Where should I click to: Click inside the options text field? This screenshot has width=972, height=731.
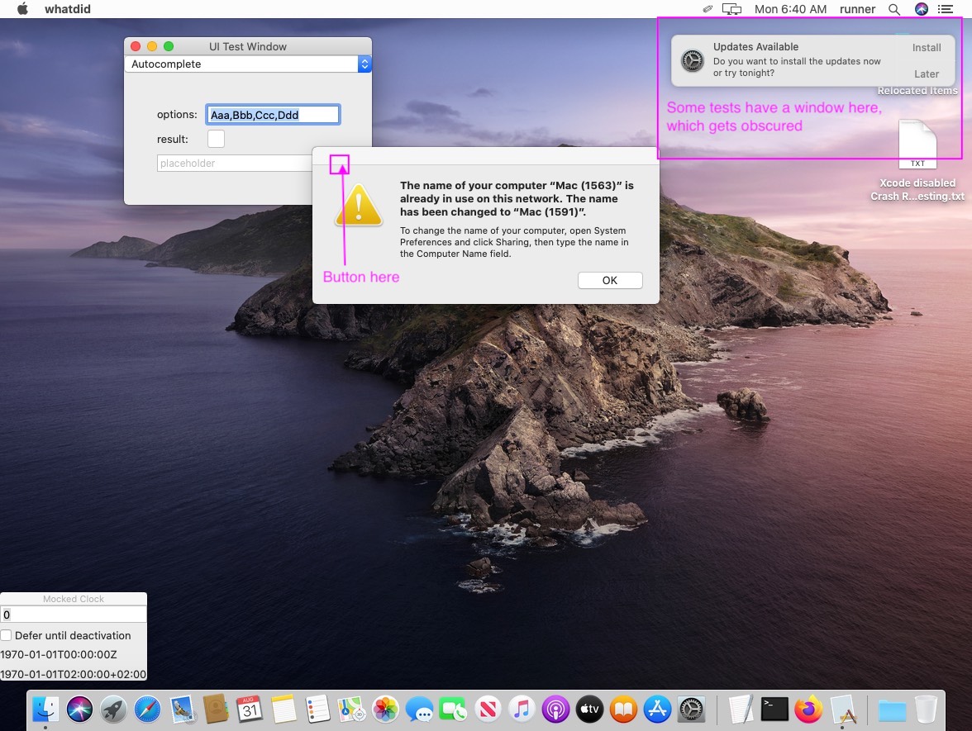pyautogui.click(x=273, y=114)
